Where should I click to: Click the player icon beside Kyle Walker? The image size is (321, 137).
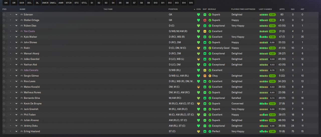[22, 37]
